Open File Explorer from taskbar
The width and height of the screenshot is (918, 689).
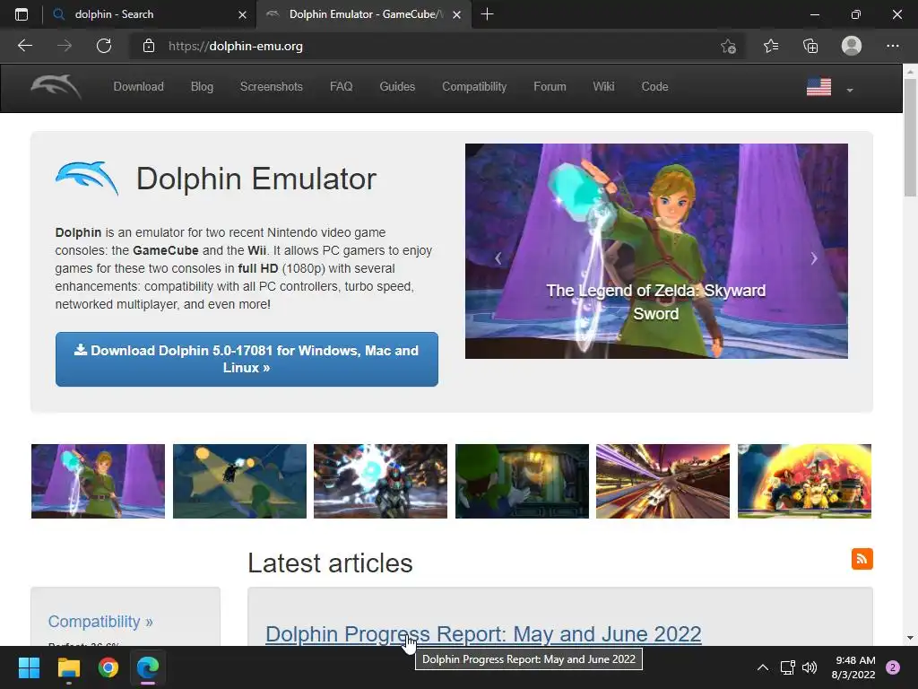(68, 667)
